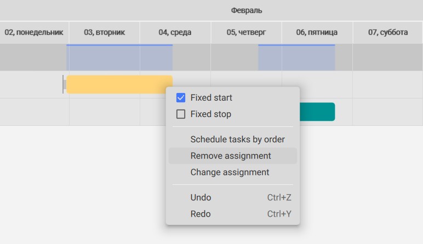The image size is (423, 244).
Task: Click the 04, среда day header
Action: pos(175,32)
